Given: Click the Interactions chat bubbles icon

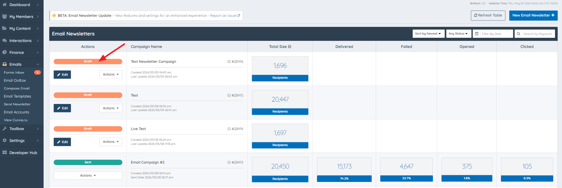Looking at the screenshot, I should pos(4,41).
